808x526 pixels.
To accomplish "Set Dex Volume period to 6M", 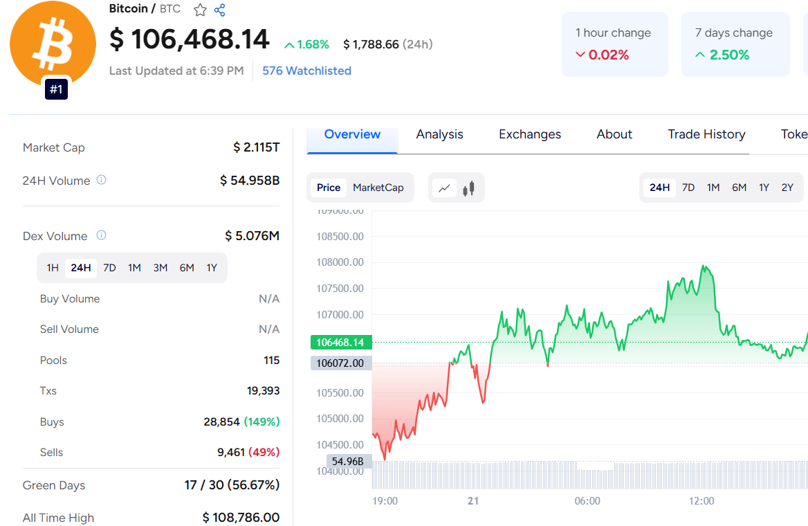I will [187, 268].
